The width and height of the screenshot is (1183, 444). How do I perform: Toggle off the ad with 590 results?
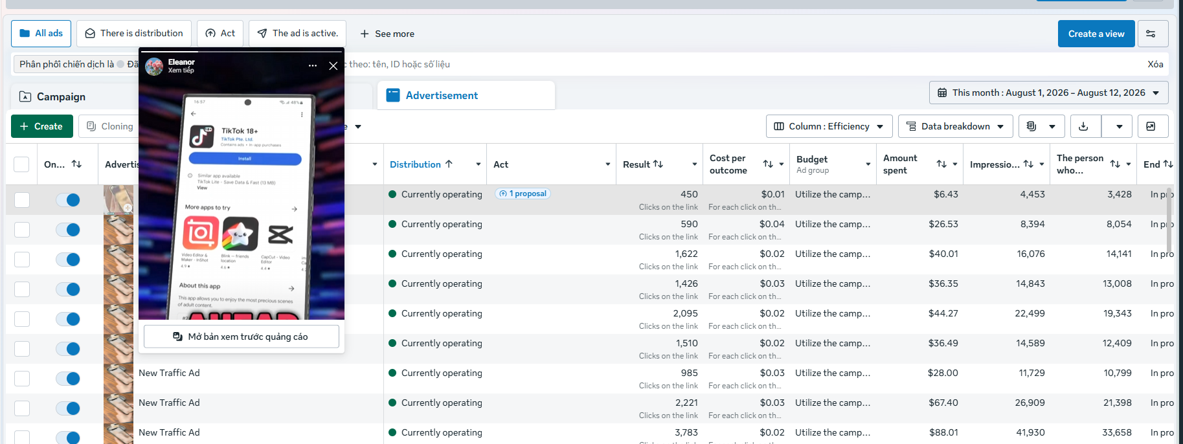click(68, 230)
